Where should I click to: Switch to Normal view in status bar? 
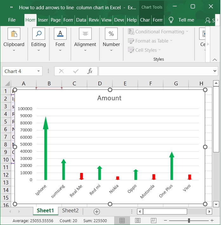pyautogui.click(x=122, y=221)
